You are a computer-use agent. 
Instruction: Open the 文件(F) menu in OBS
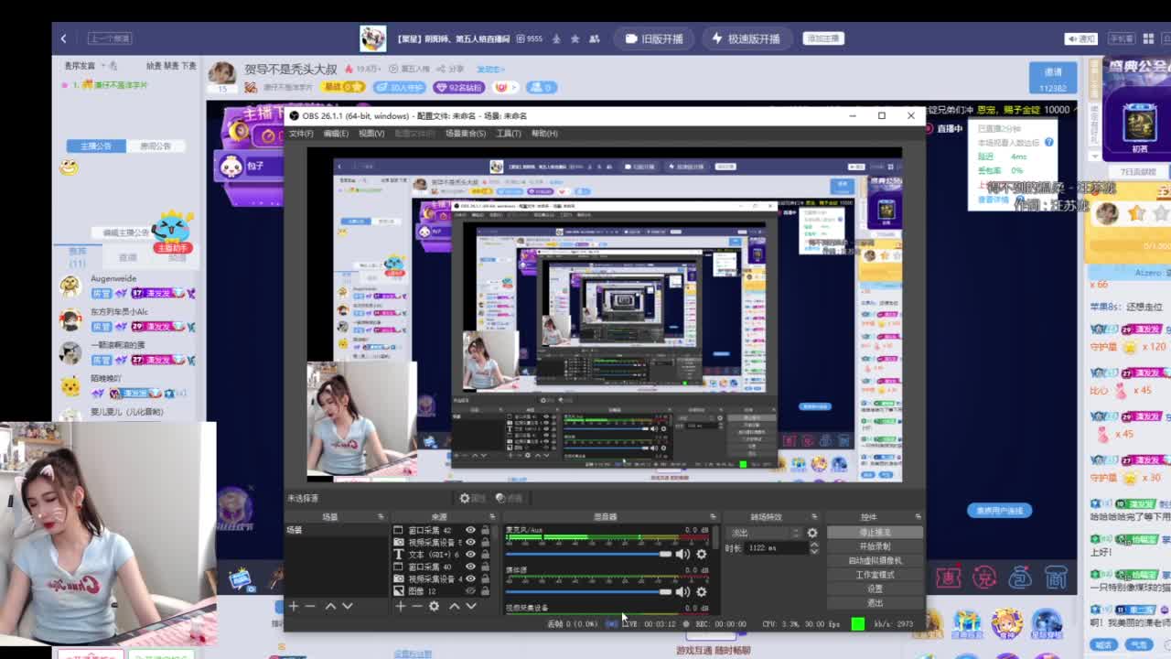point(301,134)
